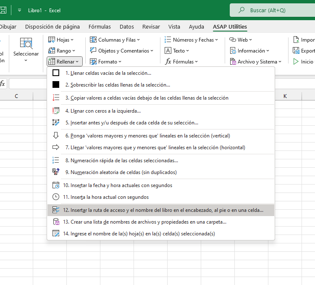Choose Sobrescribir las celdas llenas de la selección

click(161, 85)
